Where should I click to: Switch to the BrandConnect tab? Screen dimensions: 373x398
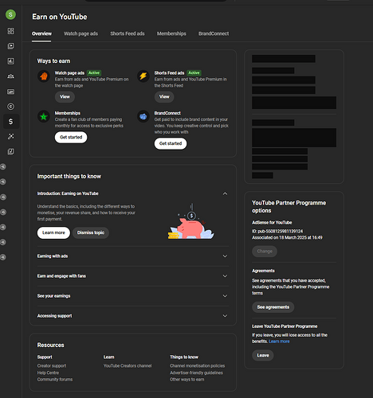(214, 33)
